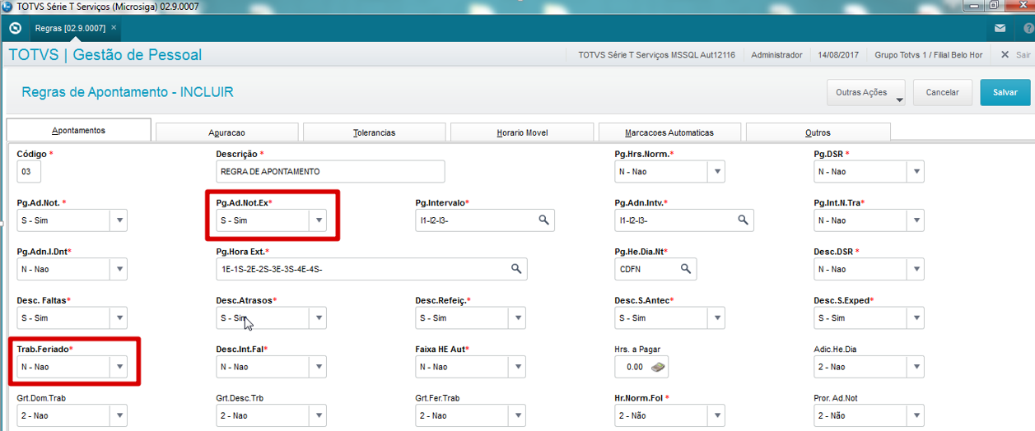The width and height of the screenshot is (1035, 431).
Task: Expand the Desc.Refeiç. dropdown
Action: point(518,317)
